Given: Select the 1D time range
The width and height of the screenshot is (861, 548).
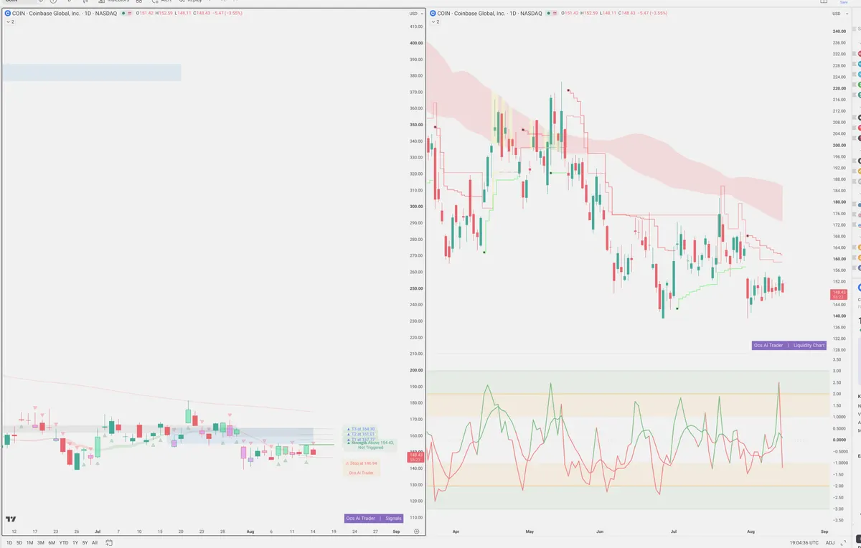Looking at the screenshot, I should [x=9, y=542].
